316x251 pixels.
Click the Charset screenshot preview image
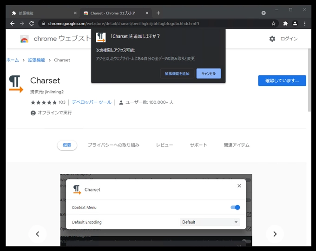(x=156, y=210)
